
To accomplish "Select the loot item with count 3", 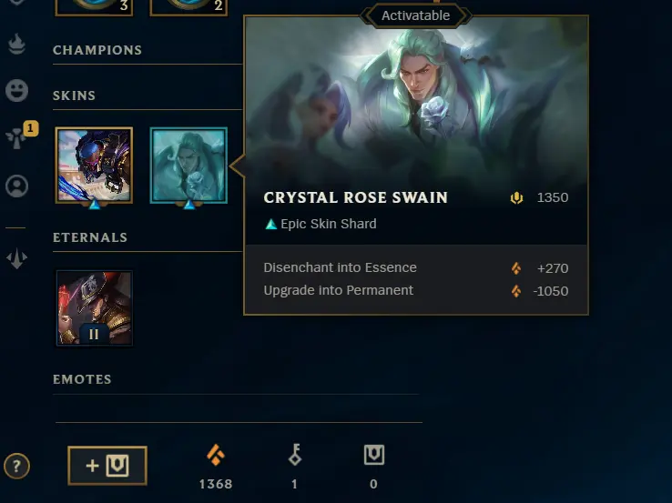I will click(94, 7).
